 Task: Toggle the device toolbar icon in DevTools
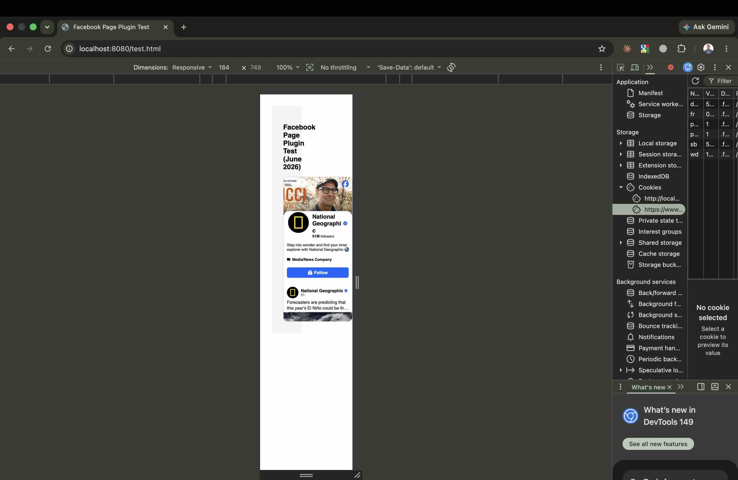[635, 67]
